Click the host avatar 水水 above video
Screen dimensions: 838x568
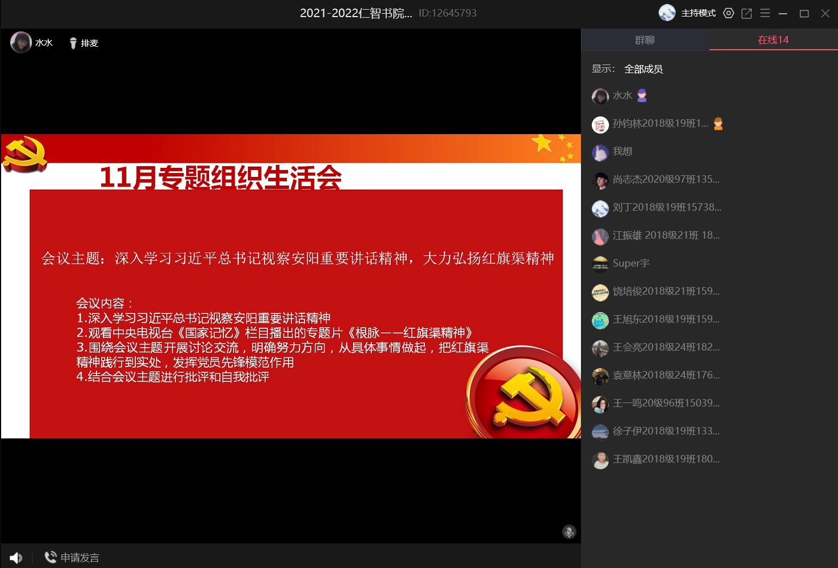tap(21, 42)
